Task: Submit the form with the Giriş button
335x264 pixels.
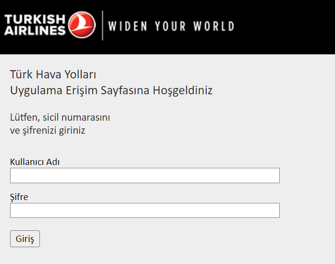Action: 25,239
